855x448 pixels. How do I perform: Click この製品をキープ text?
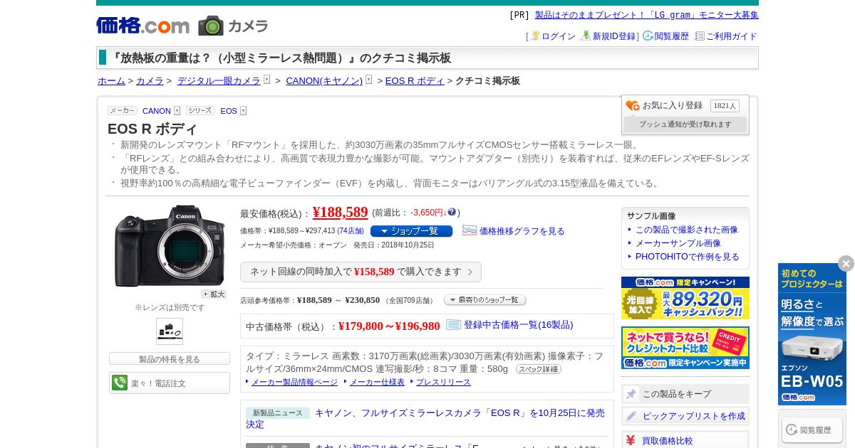[677, 394]
